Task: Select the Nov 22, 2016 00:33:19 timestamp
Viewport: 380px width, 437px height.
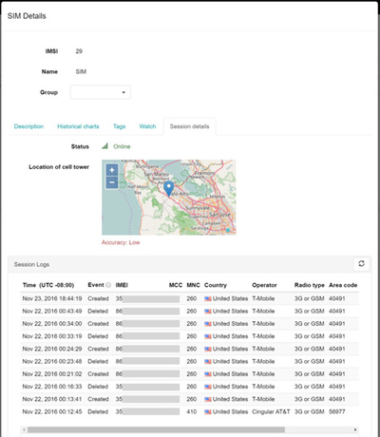Action: point(52,336)
